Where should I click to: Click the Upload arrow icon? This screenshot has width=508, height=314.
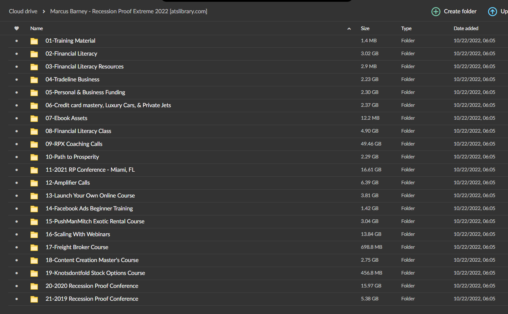click(x=493, y=11)
